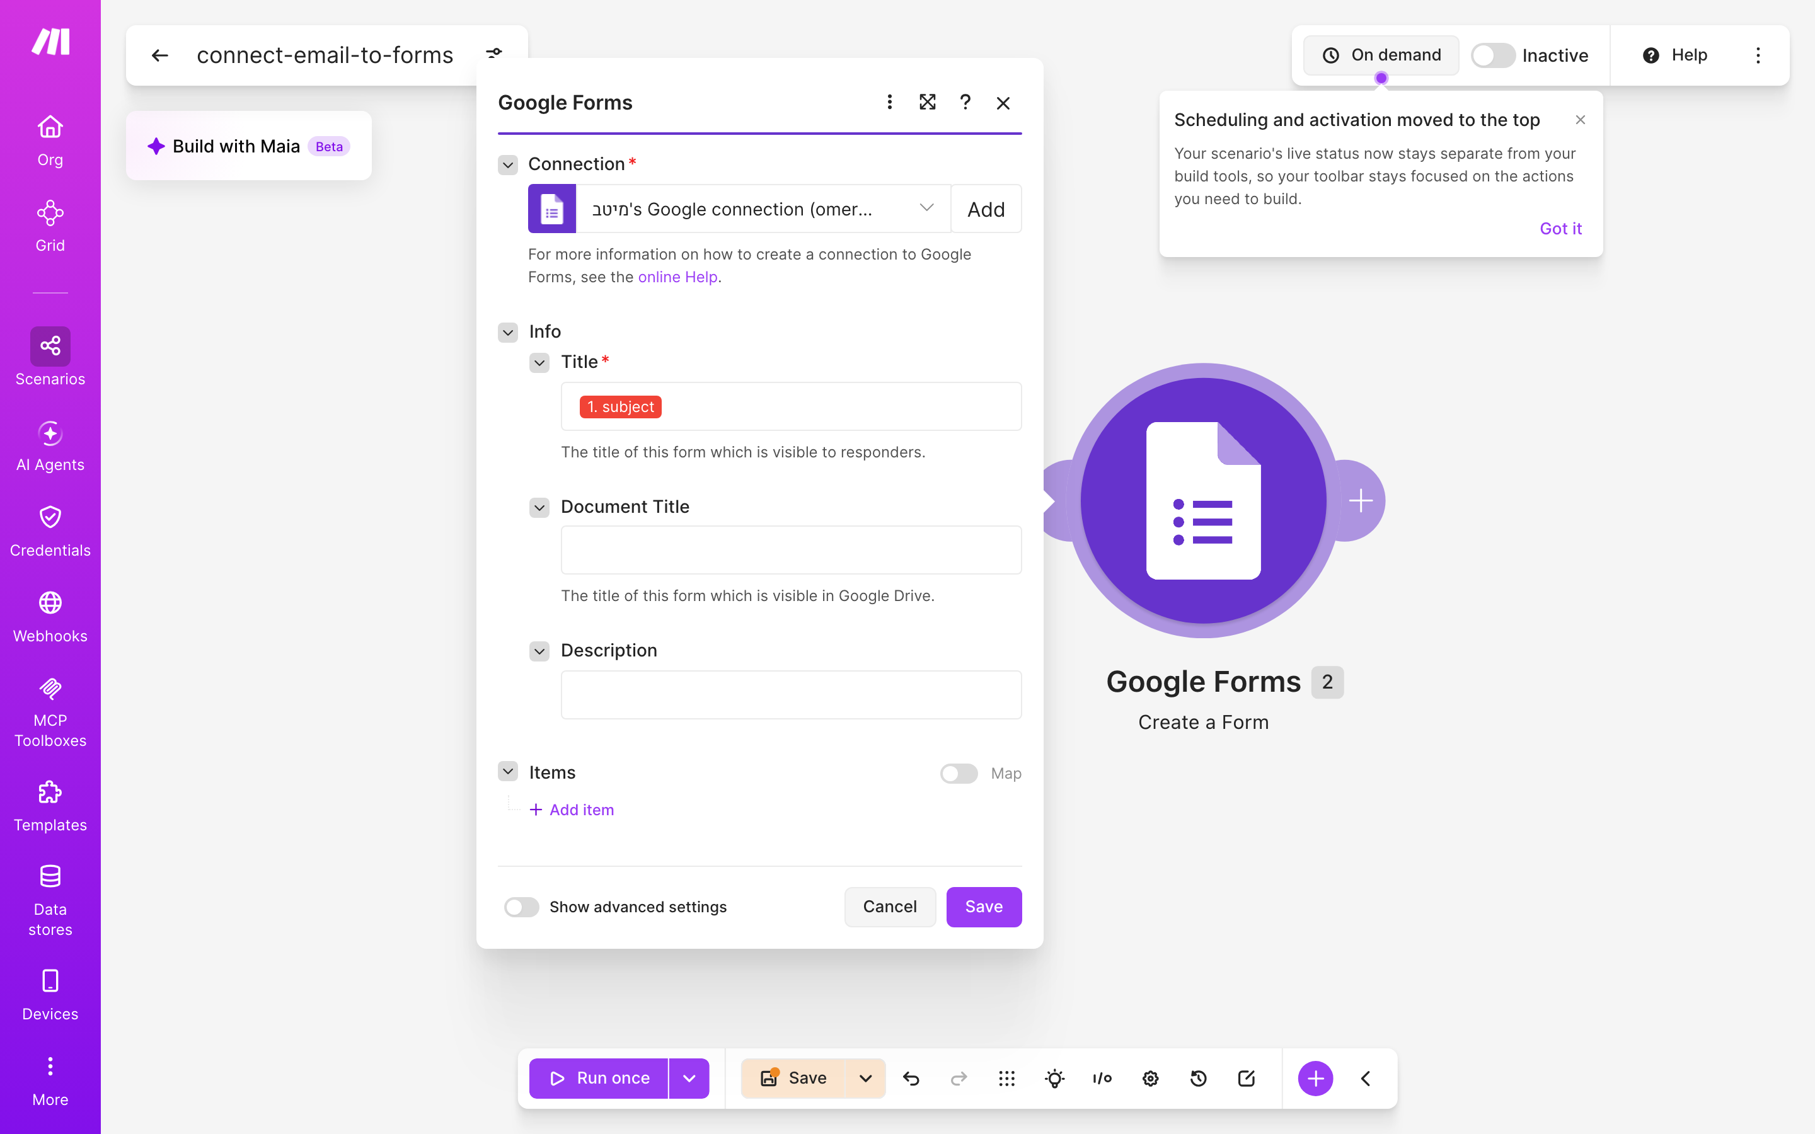Enable Show advanced settings toggle
Viewport: 1815px width, 1134px height.
coord(521,907)
